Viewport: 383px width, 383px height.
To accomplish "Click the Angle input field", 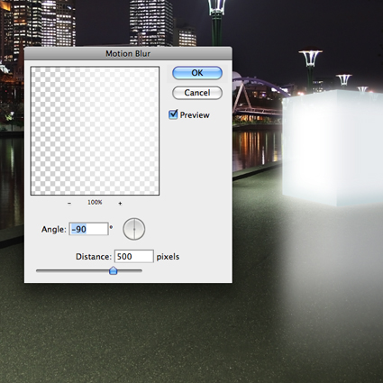I will pos(88,229).
